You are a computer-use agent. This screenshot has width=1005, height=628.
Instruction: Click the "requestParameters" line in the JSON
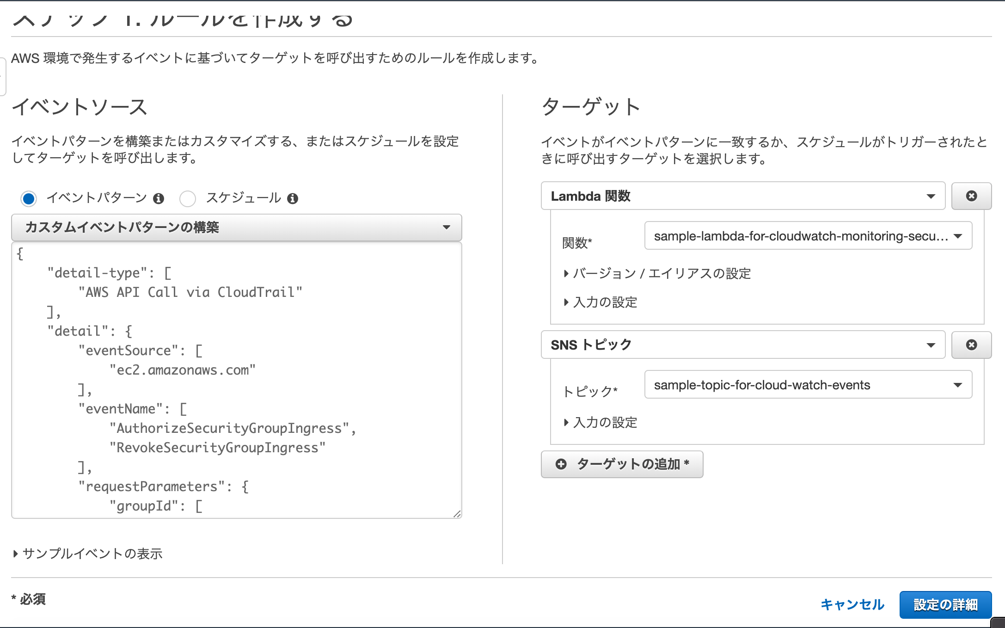click(163, 486)
